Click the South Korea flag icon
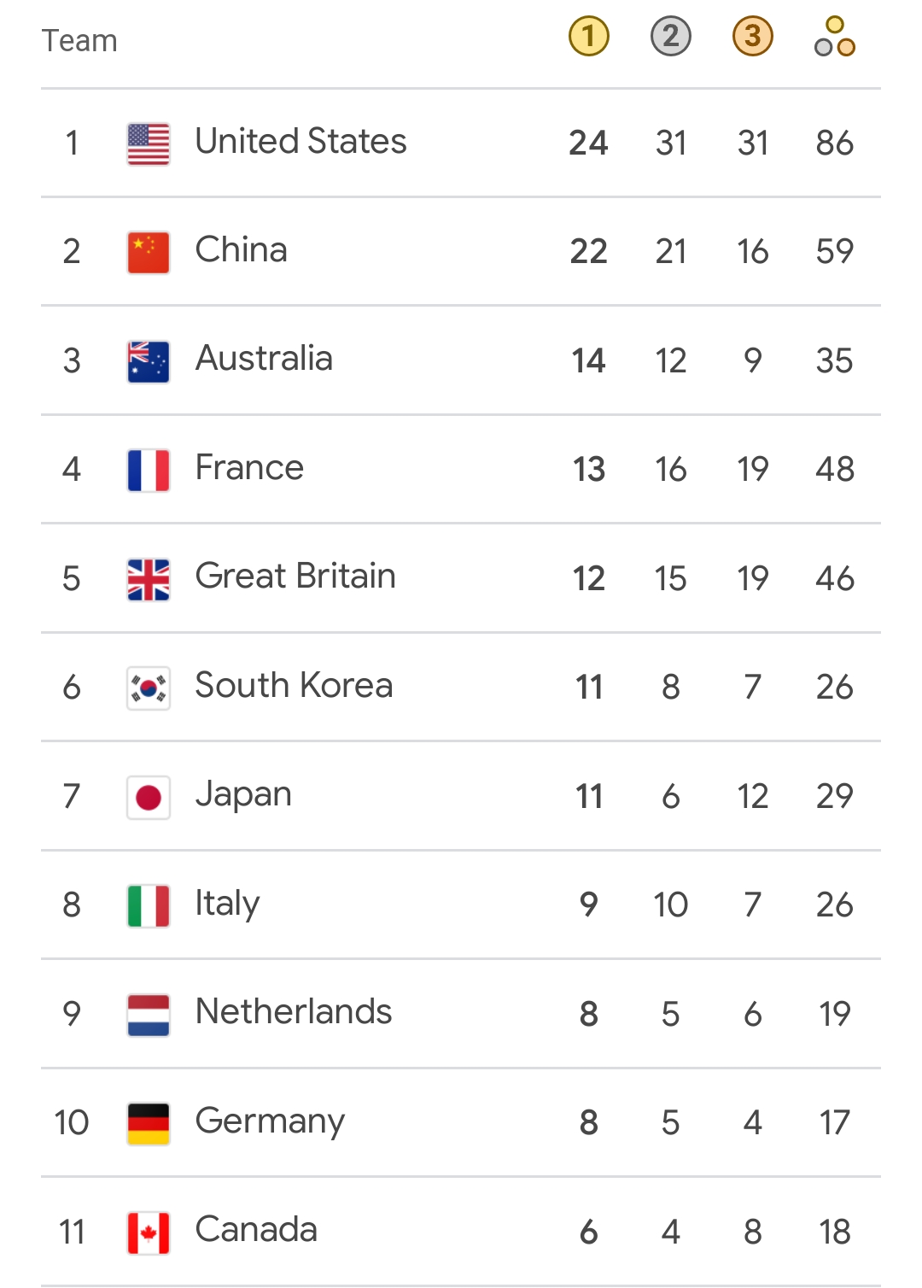 click(149, 688)
